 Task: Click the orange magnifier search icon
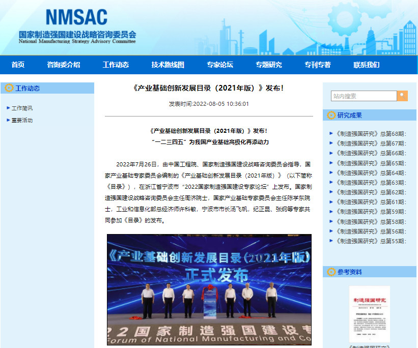(x=402, y=96)
